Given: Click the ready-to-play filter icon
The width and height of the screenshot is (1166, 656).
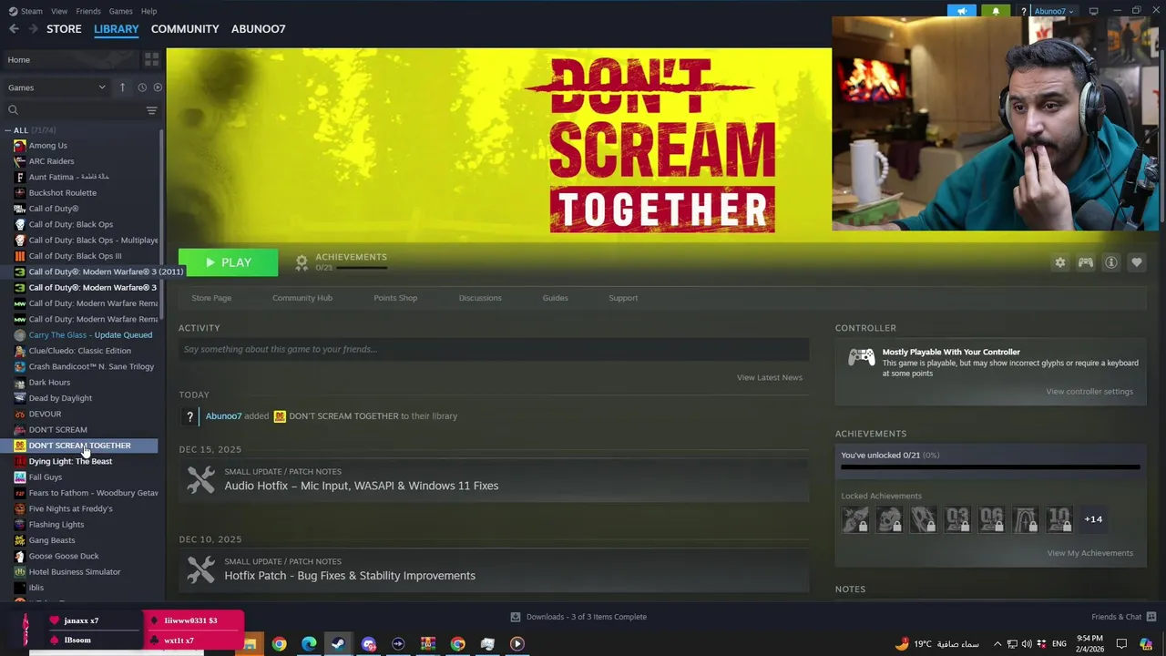Looking at the screenshot, I should pos(158,87).
